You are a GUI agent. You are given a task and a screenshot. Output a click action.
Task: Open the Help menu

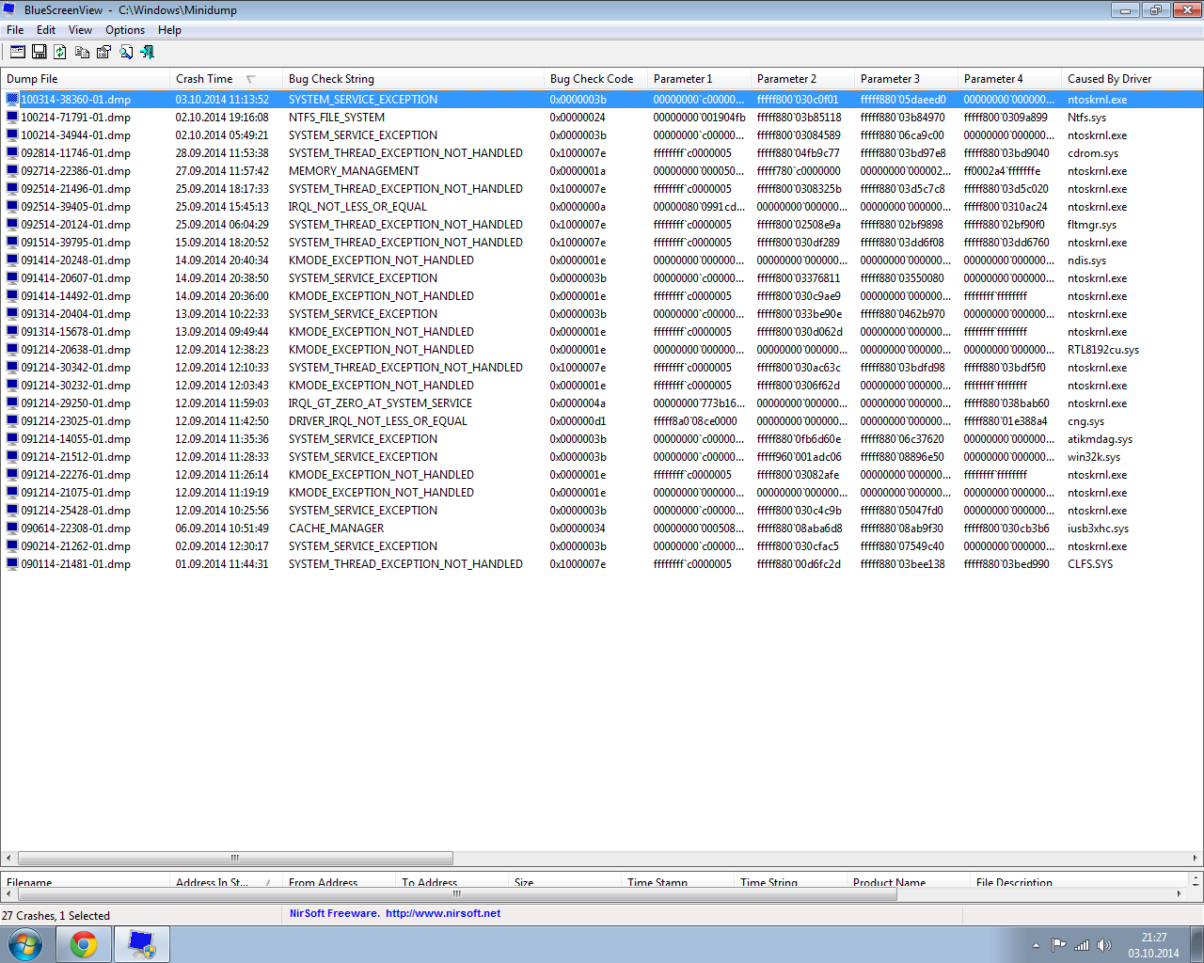tap(169, 30)
